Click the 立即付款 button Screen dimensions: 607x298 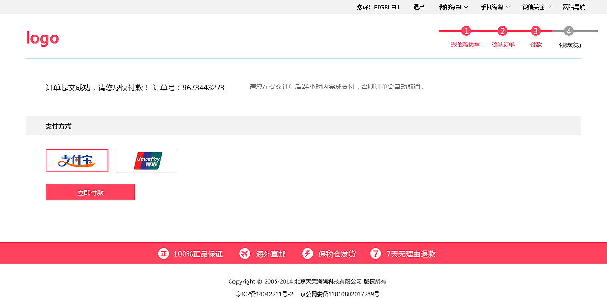pyautogui.click(x=90, y=192)
